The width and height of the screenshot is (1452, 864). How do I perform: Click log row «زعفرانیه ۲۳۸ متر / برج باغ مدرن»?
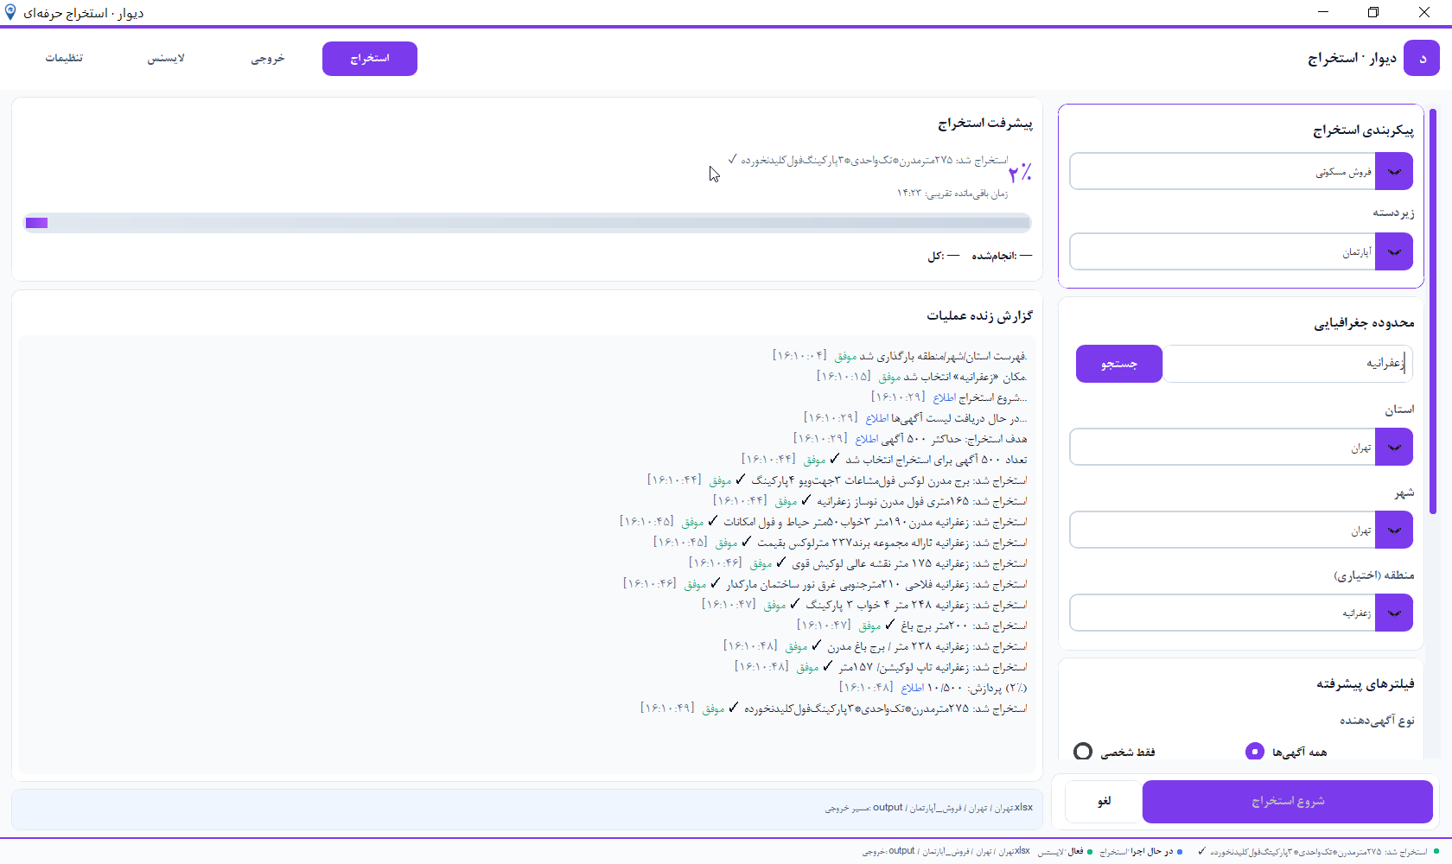point(876,646)
